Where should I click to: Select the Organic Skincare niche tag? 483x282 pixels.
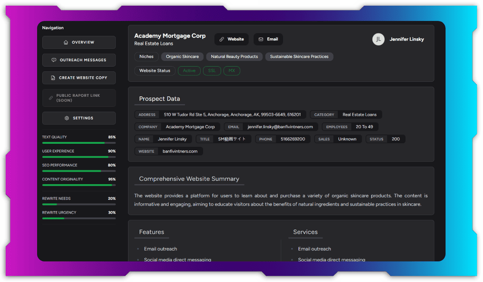(x=183, y=56)
